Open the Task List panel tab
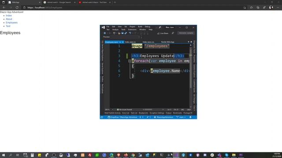Viewport: 282px width, 158px height. coord(134,113)
